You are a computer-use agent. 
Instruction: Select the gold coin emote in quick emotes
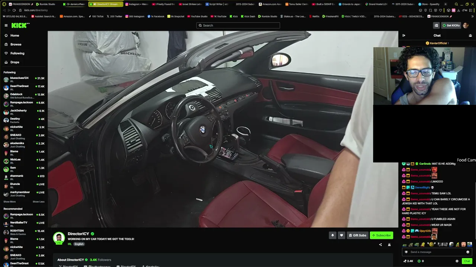[431, 244]
